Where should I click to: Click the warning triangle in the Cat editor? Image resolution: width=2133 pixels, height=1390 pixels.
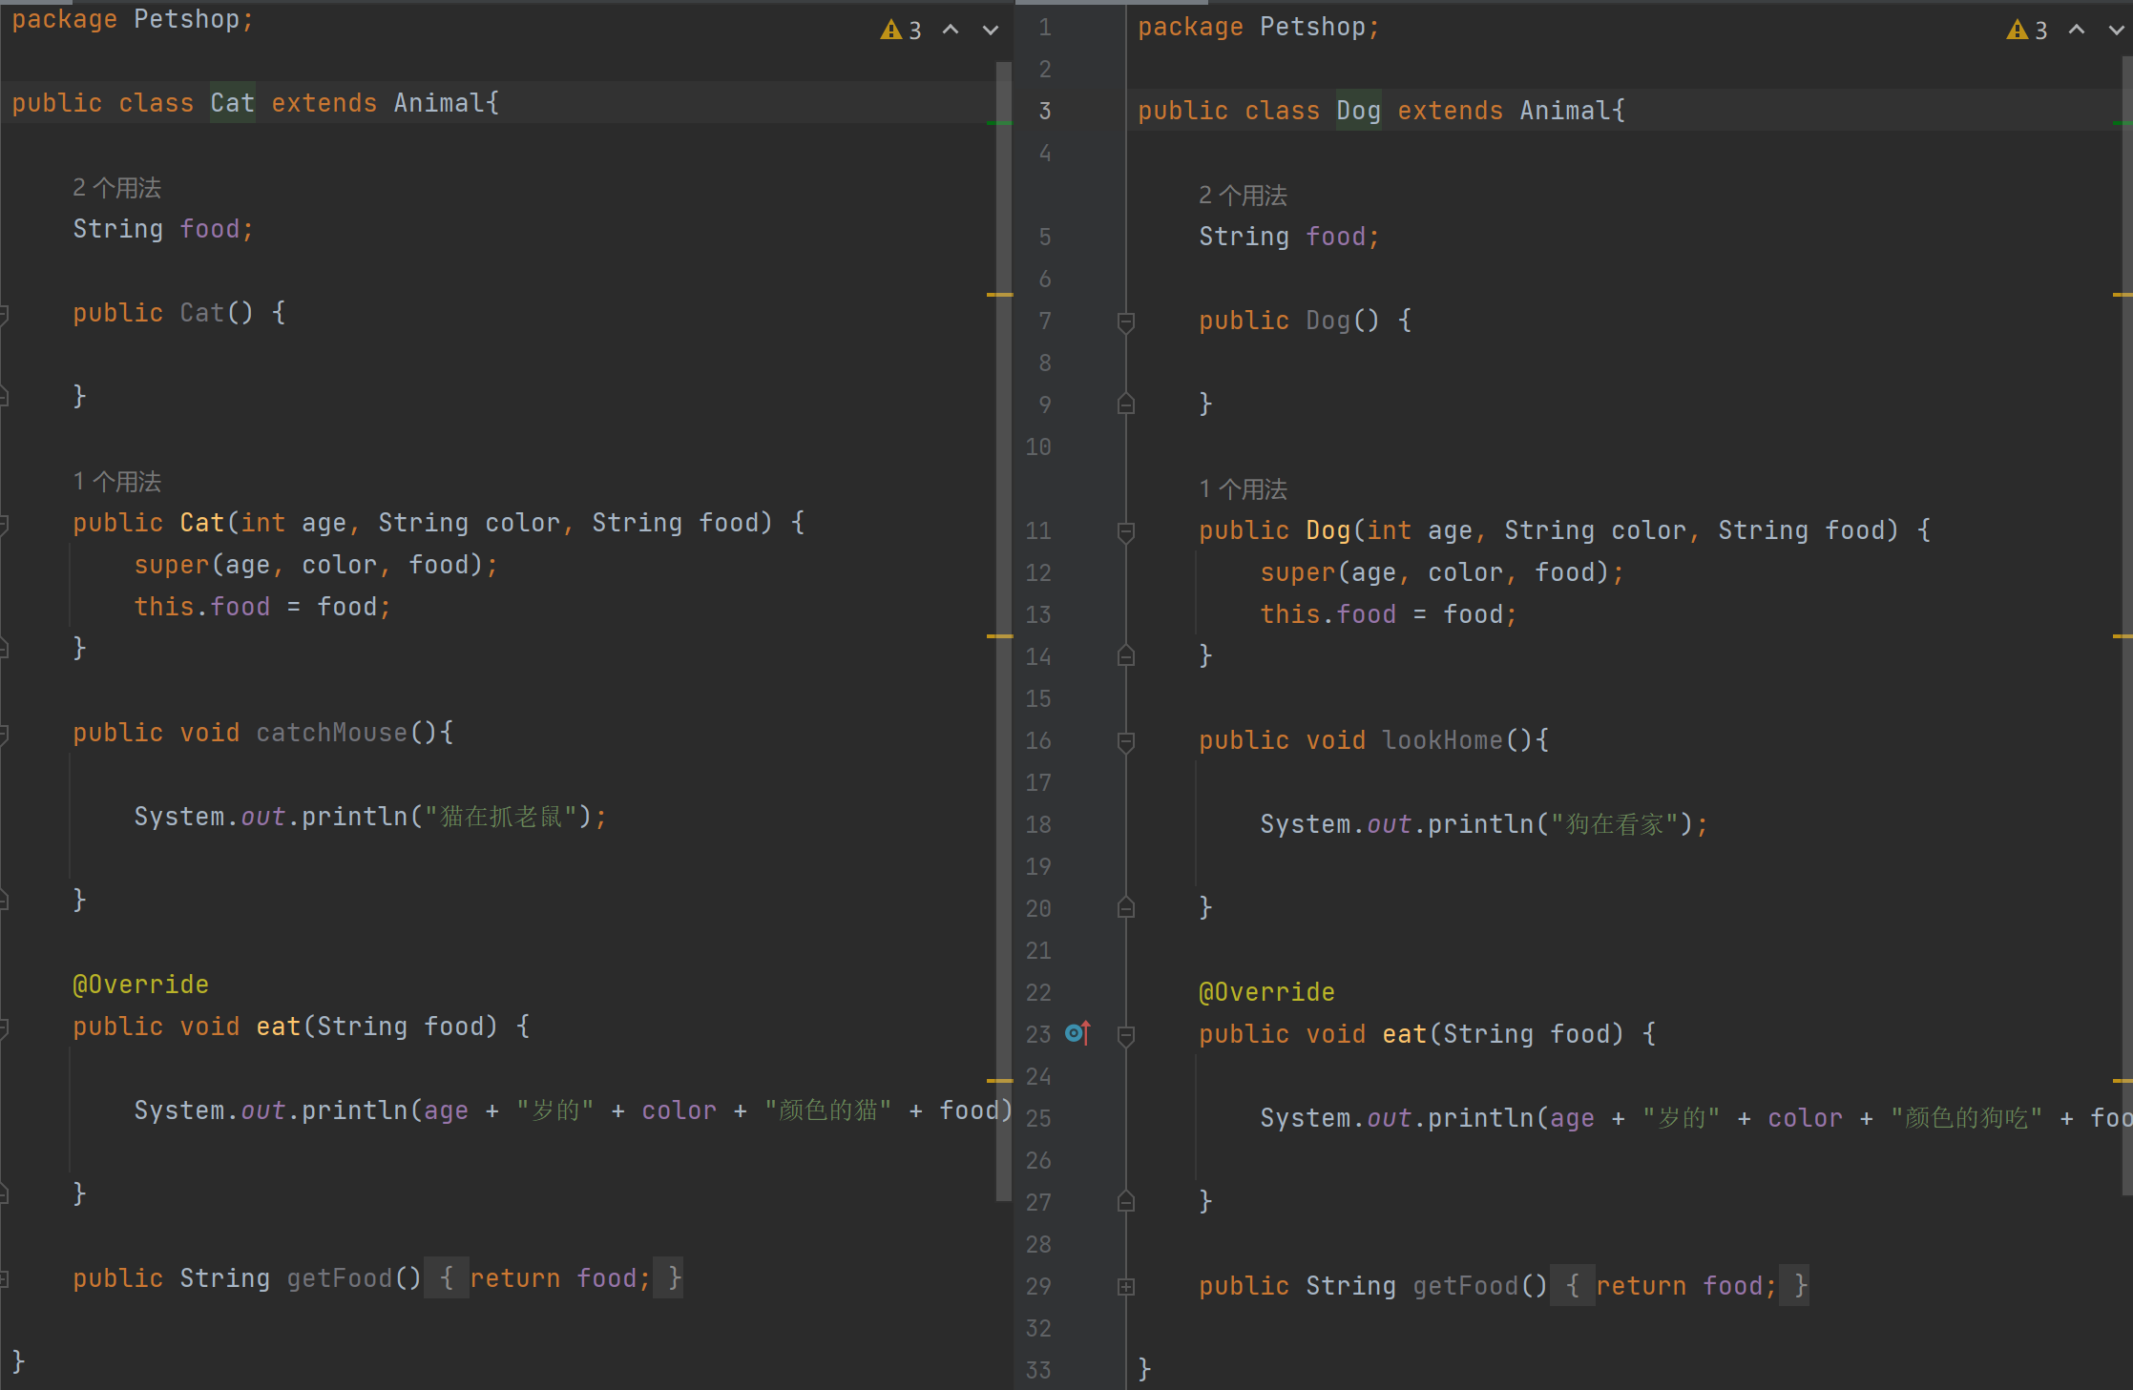pyautogui.click(x=890, y=31)
